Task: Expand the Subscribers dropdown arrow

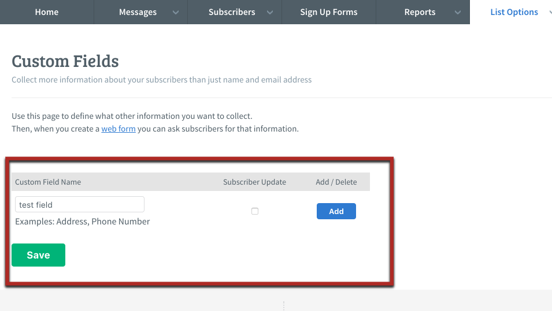Action: [269, 13]
